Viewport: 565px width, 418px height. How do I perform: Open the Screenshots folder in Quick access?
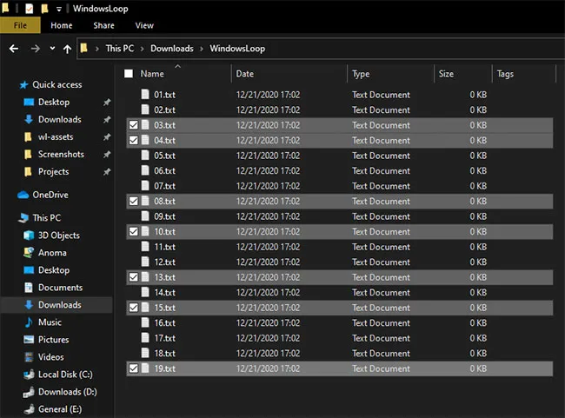pos(60,154)
